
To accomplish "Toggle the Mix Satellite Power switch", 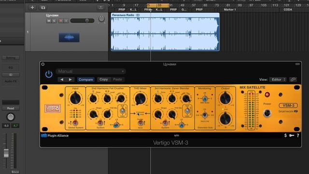I will 267,113.
